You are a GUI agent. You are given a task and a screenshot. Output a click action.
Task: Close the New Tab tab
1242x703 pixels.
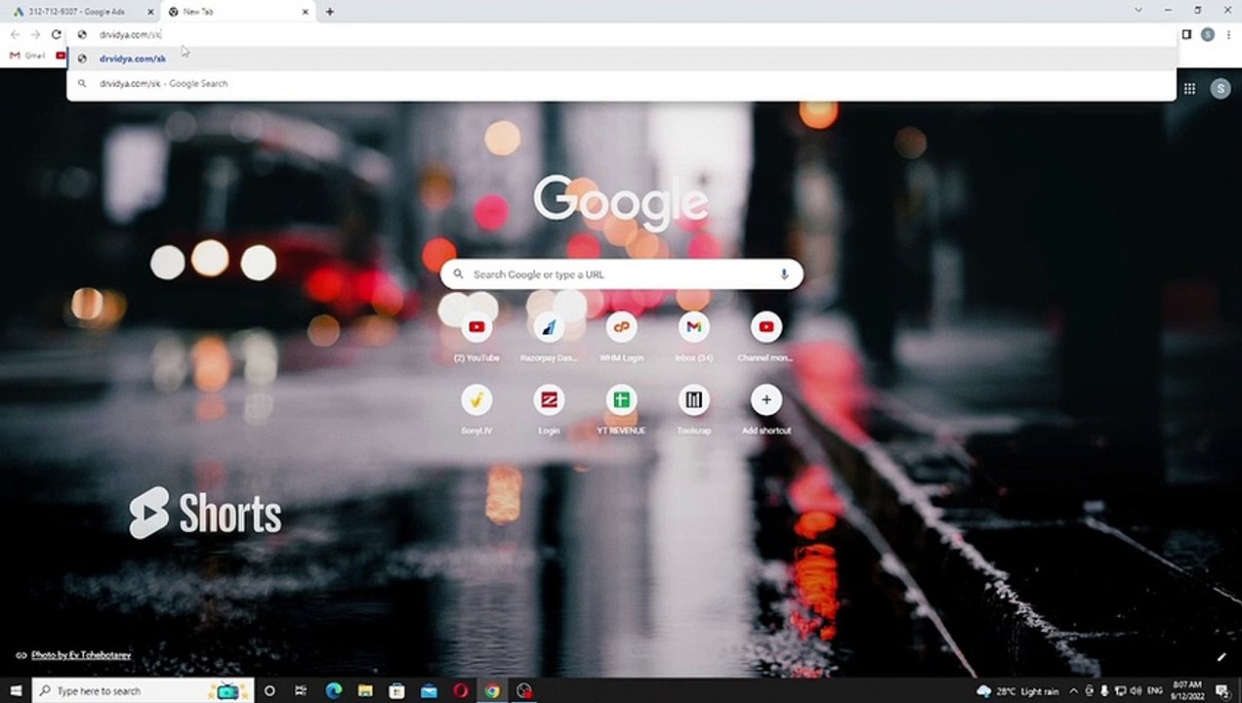coord(306,12)
